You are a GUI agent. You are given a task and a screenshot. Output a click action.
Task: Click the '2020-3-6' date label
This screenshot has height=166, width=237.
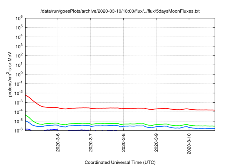(x=58, y=142)
